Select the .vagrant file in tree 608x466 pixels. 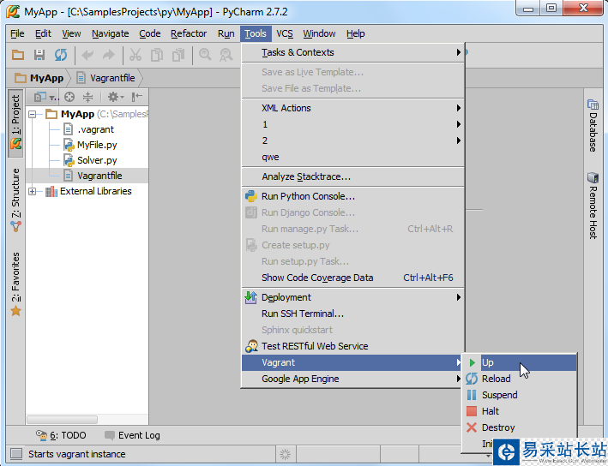coord(95,129)
